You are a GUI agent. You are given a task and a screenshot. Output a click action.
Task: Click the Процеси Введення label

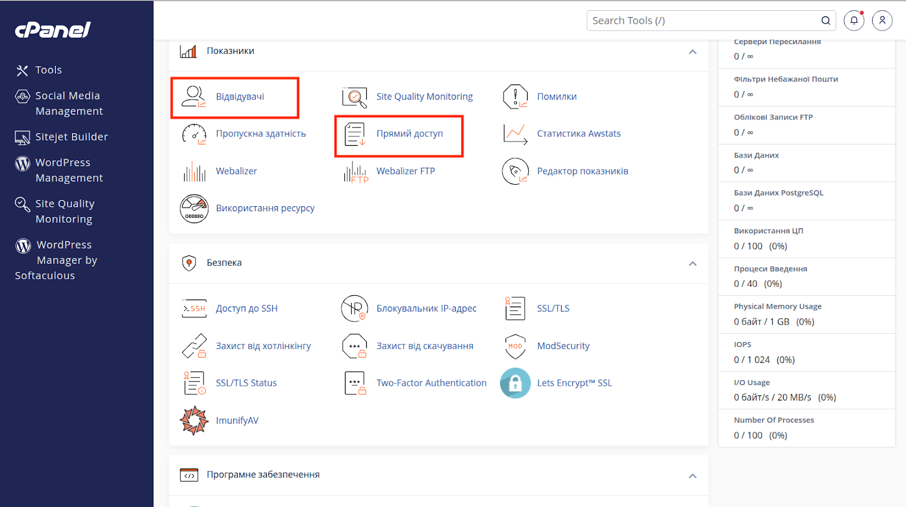(771, 269)
